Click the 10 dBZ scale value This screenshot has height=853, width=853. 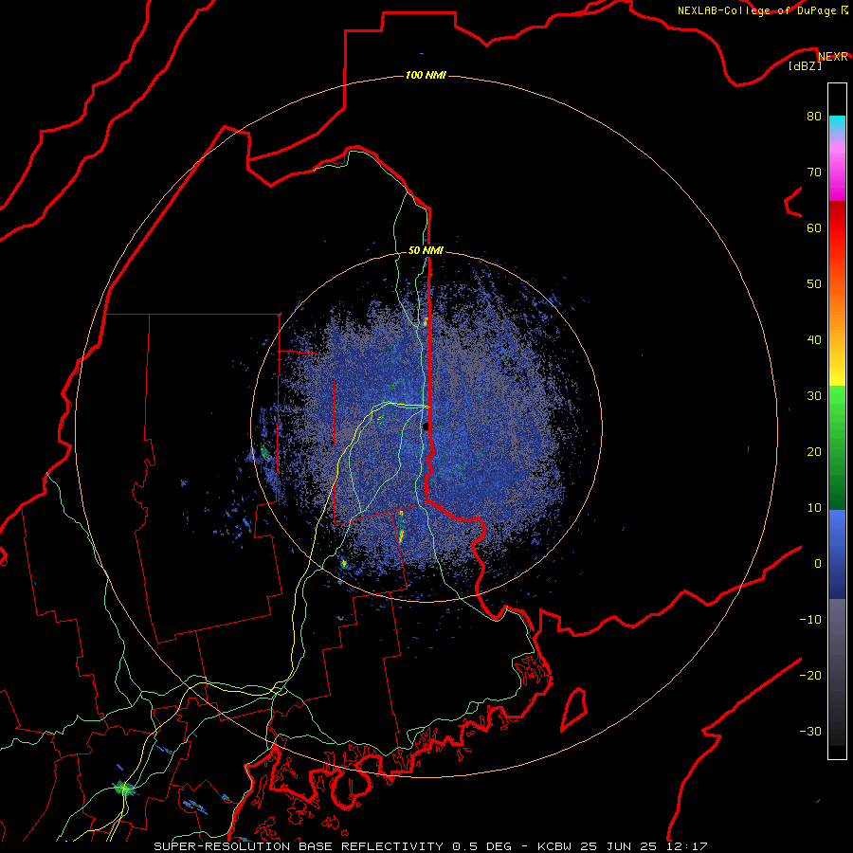pyautogui.click(x=814, y=508)
